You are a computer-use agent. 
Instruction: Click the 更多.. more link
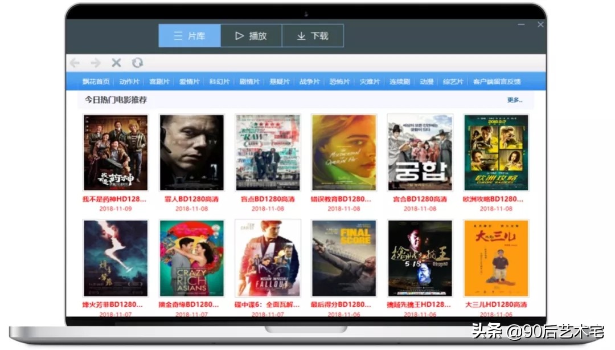514,100
